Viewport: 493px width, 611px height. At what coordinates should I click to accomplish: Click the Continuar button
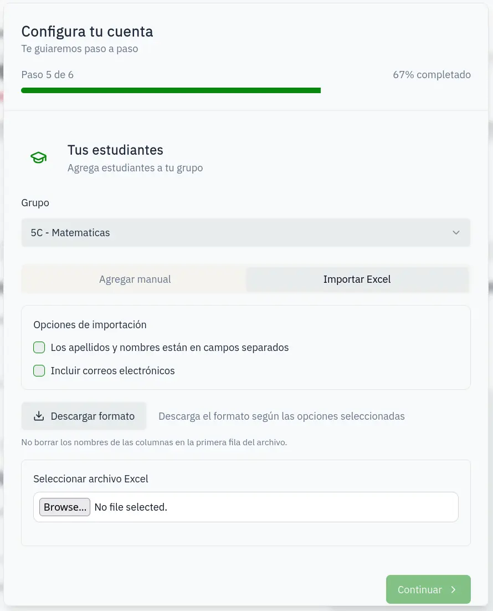428,589
